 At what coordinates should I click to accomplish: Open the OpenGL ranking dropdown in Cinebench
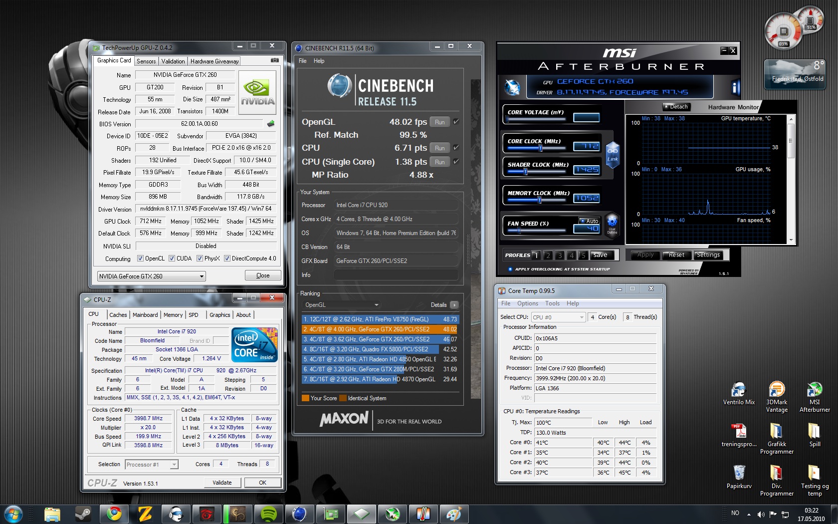coord(342,305)
